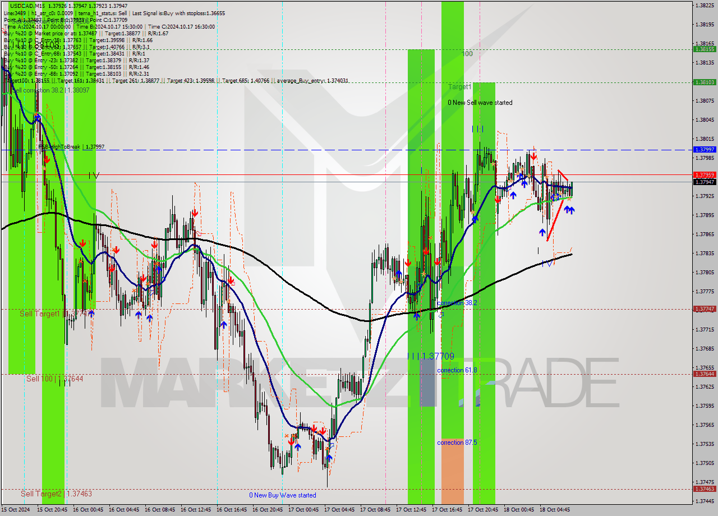The image size is (718, 516).
Task: Click the '17 Oct 00:45' time axis label
Action: [302, 510]
